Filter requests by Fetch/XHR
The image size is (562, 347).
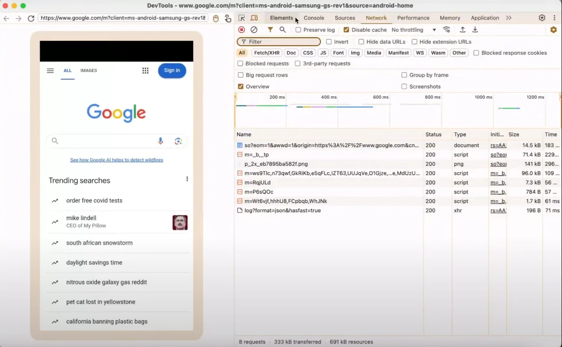(x=267, y=53)
